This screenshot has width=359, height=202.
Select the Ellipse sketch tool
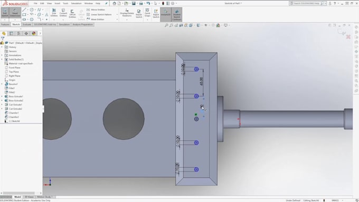click(39, 15)
